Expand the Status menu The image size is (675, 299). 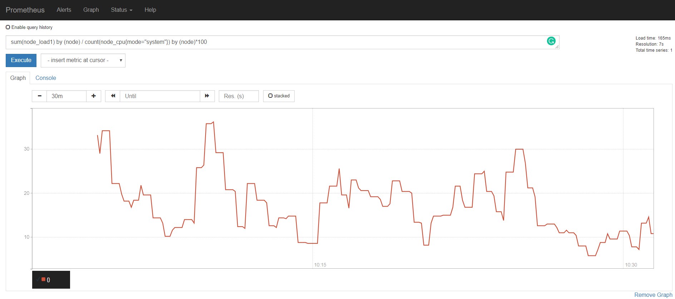coord(122,10)
